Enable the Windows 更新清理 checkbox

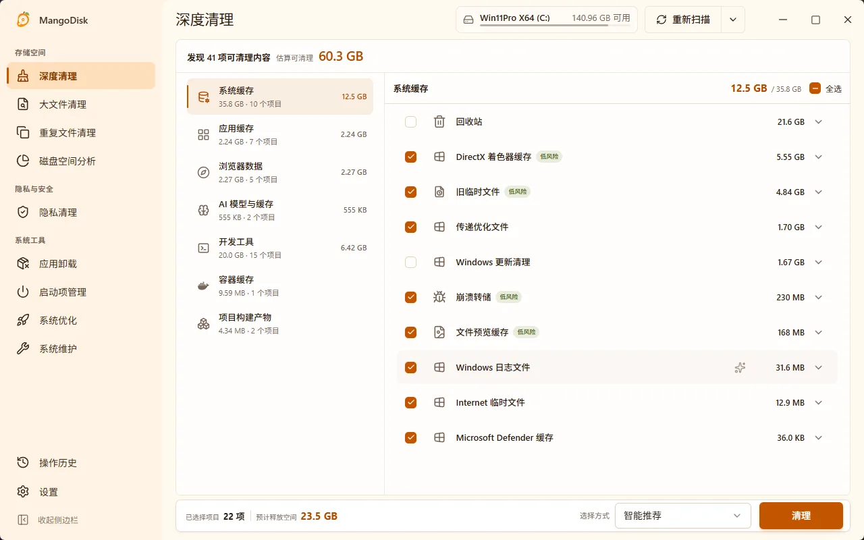410,263
